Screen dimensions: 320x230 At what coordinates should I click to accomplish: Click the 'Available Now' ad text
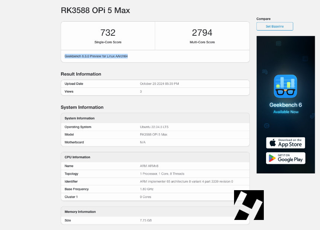286,112
